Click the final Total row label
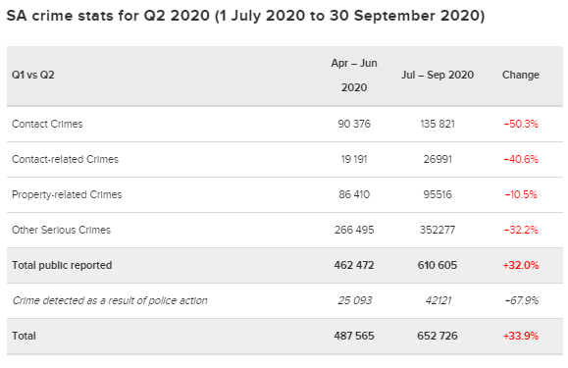The height and width of the screenshot is (368, 568). pos(24,336)
